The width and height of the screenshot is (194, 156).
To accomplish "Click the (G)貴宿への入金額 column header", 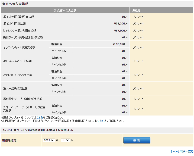I will (x=65, y=10).
